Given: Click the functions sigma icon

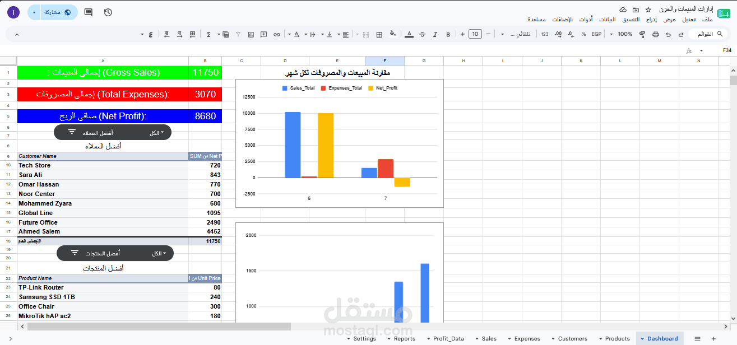Looking at the screenshot, I should (208, 34).
